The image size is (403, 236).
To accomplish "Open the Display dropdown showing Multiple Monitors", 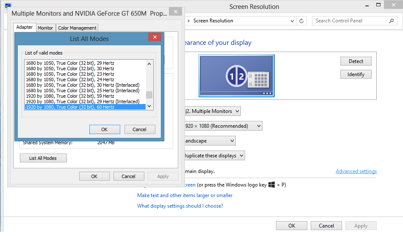I will [x=213, y=111].
